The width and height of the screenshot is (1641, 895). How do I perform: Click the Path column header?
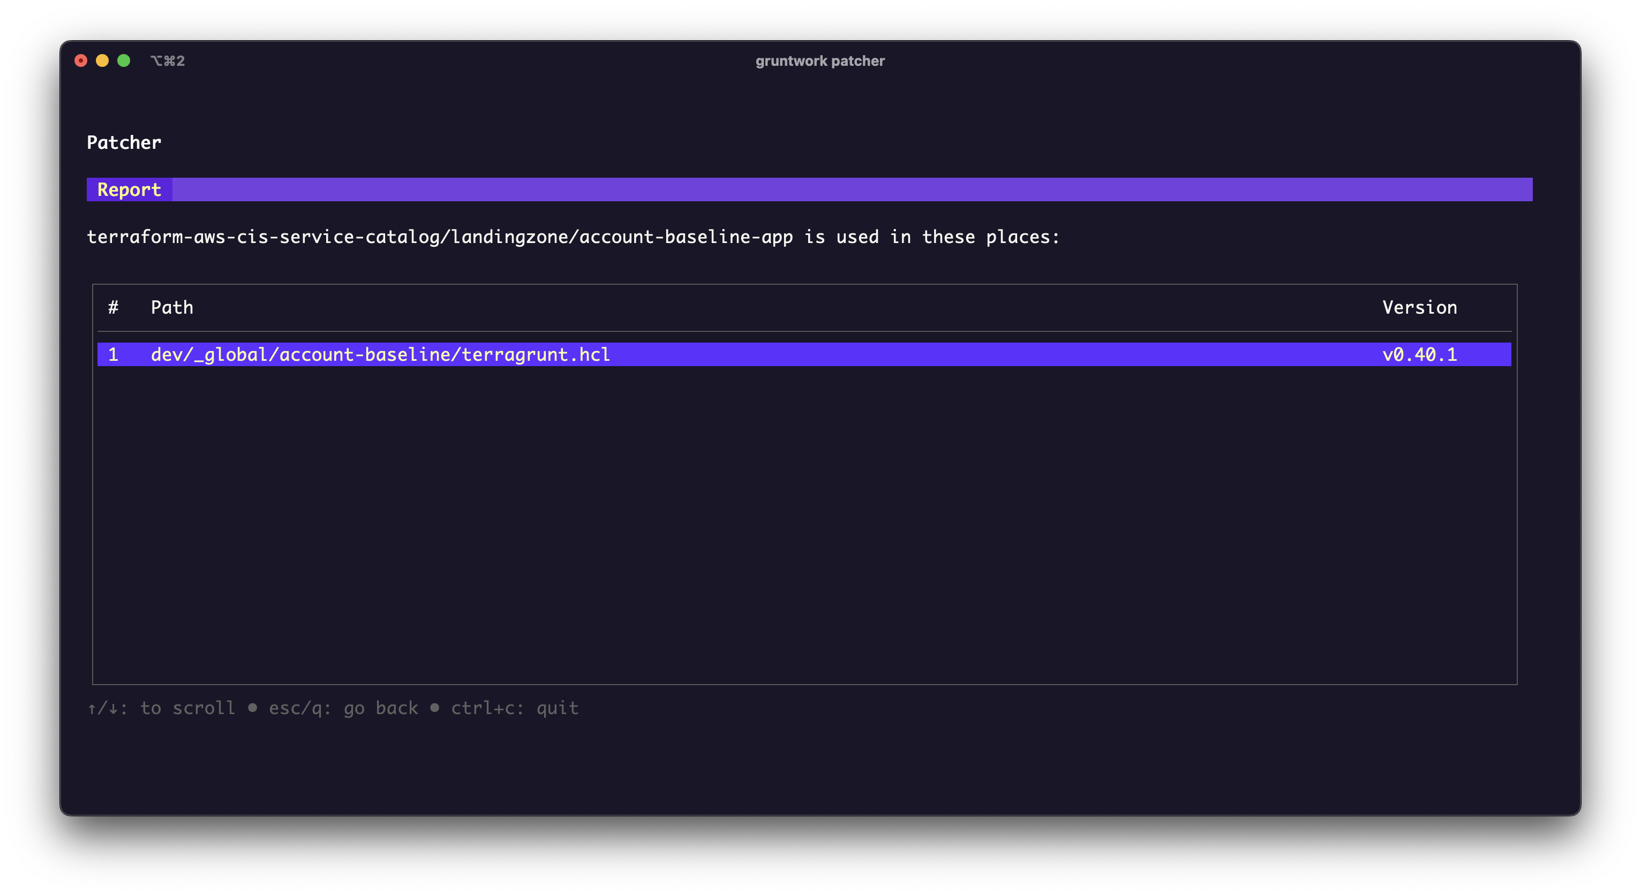[x=172, y=307]
